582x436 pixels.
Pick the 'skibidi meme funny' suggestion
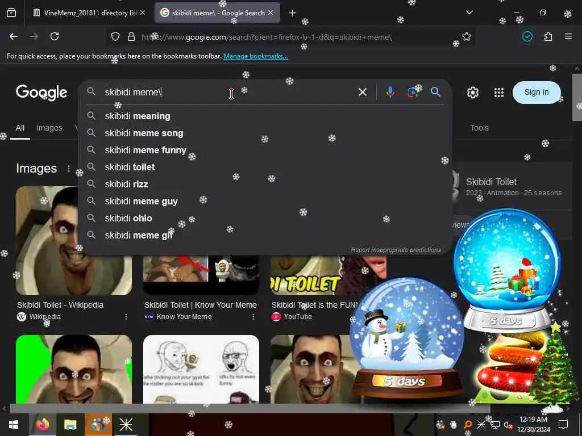tap(265, 150)
